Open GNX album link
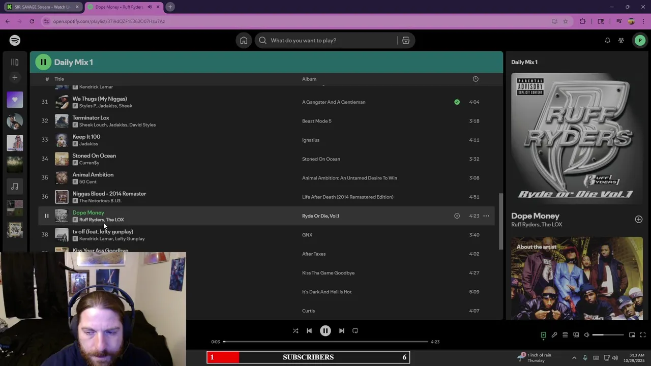The height and width of the screenshot is (366, 651). tap(307, 235)
